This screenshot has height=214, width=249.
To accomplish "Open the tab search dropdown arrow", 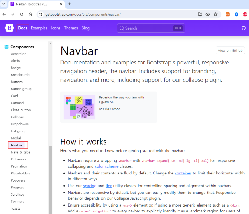I will pyautogui.click(x=3, y=4).
